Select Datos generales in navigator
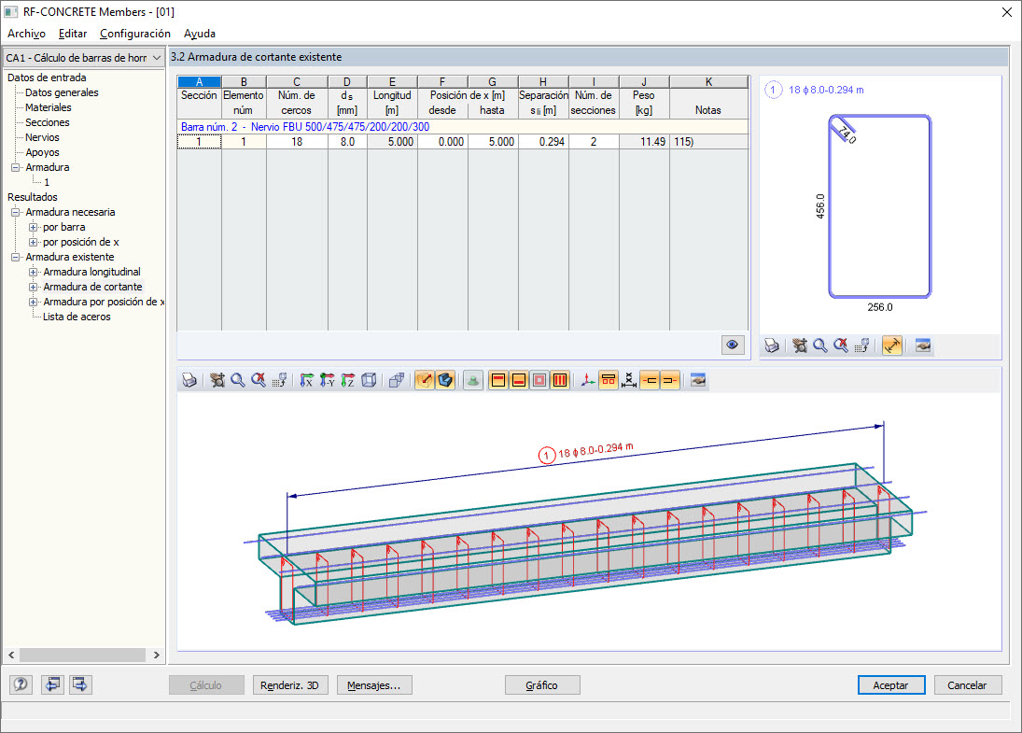 point(62,92)
